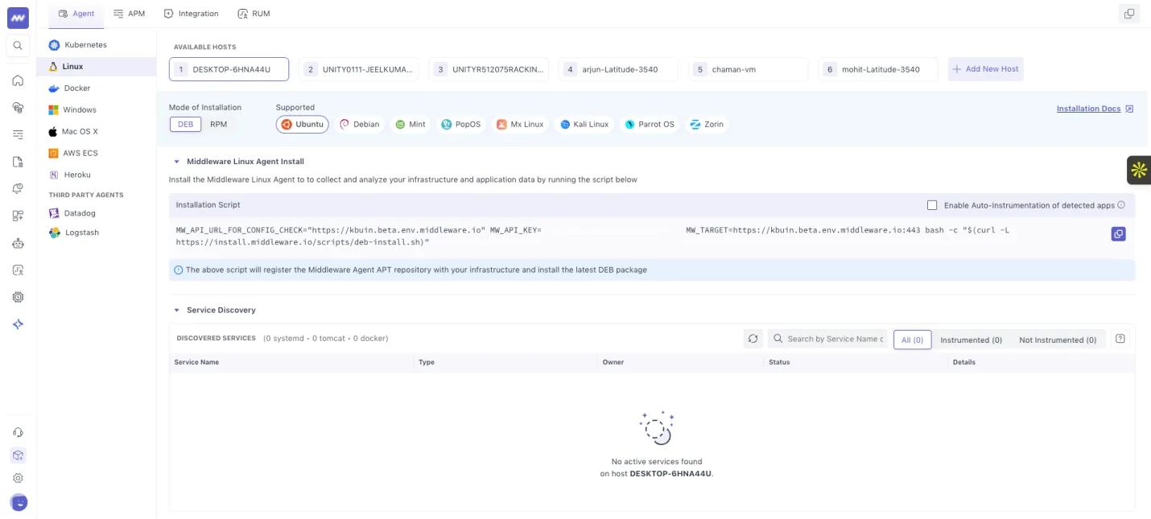Viewport: 1151px width, 519px height.
Task: Choose Debian as the supported distro
Action: click(x=359, y=124)
